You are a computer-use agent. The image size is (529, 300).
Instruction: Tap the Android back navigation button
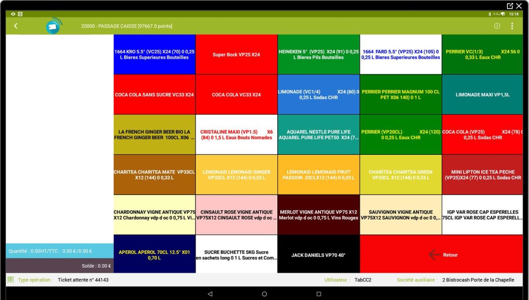(210, 294)
